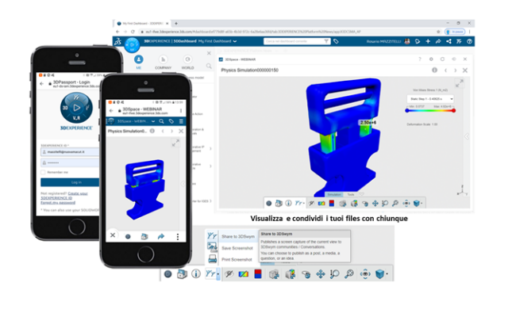Select the COMPANY tab in the compass panel
Viewport: 508px width, 317px height.
coord(163,62)
